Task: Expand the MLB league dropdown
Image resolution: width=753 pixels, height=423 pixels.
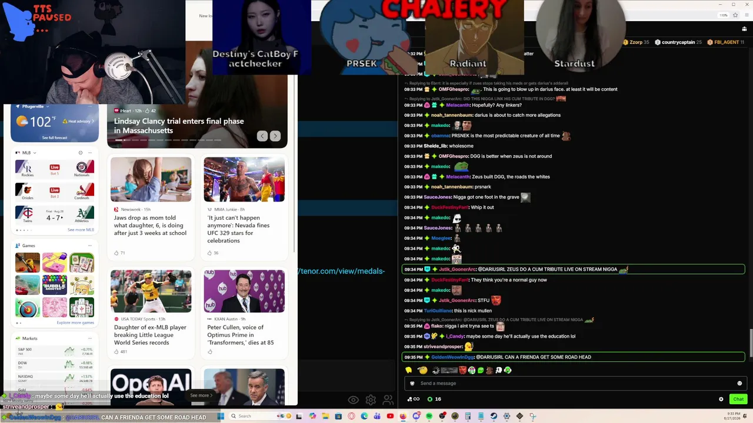Action: [35, 153]
